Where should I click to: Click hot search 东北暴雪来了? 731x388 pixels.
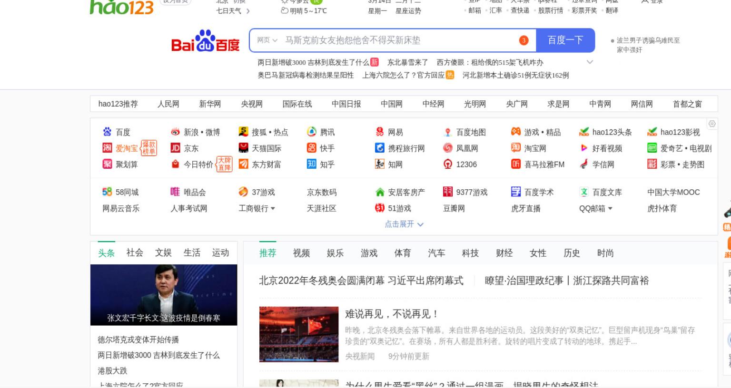tap(407, 62)
